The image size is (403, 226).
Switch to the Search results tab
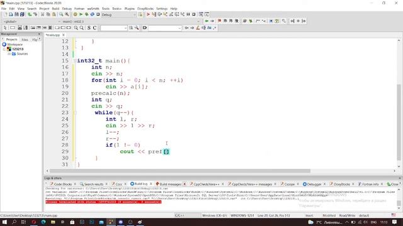94,184
